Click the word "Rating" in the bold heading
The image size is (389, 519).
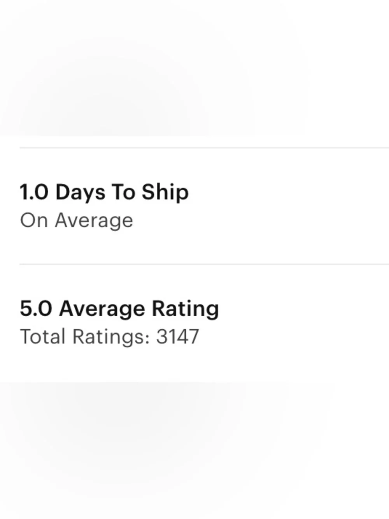tap(185, 310)
